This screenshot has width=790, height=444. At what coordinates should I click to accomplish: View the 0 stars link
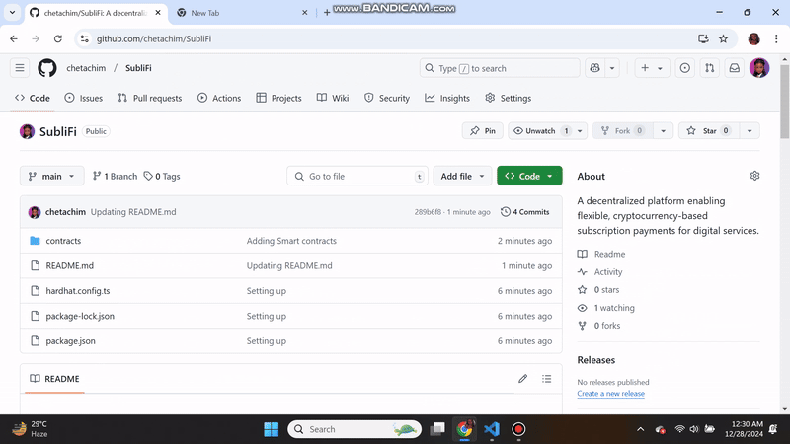pos(606,290)
